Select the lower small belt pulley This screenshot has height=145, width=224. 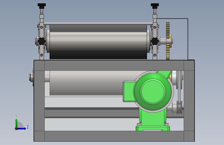[x=180, y=107]
